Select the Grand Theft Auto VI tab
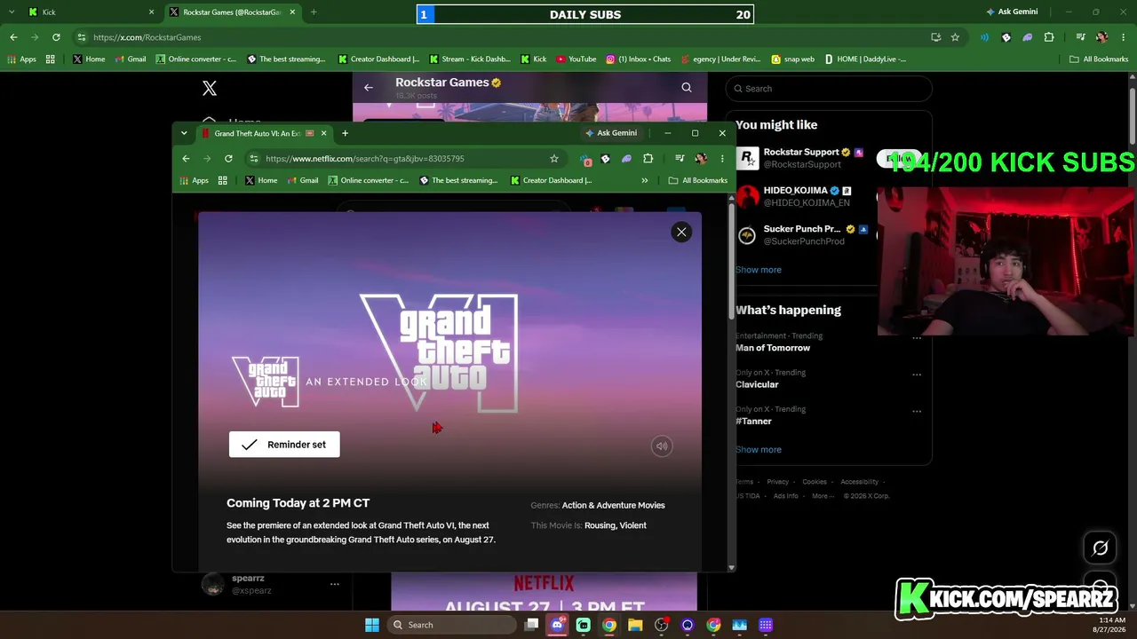1137x639 pixels. (x=264, y=133)
